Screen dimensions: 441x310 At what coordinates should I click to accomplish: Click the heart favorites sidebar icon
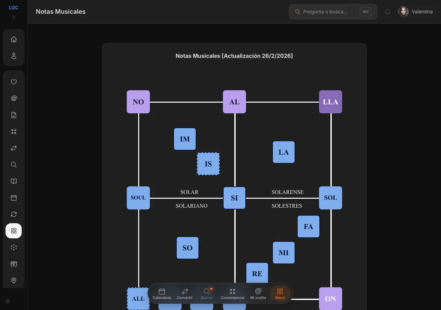[14, 82]
